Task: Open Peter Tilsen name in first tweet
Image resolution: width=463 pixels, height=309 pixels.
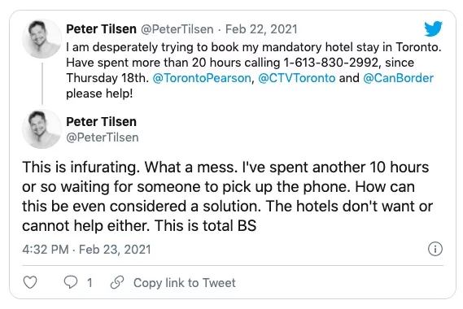Action: point(101,29)
